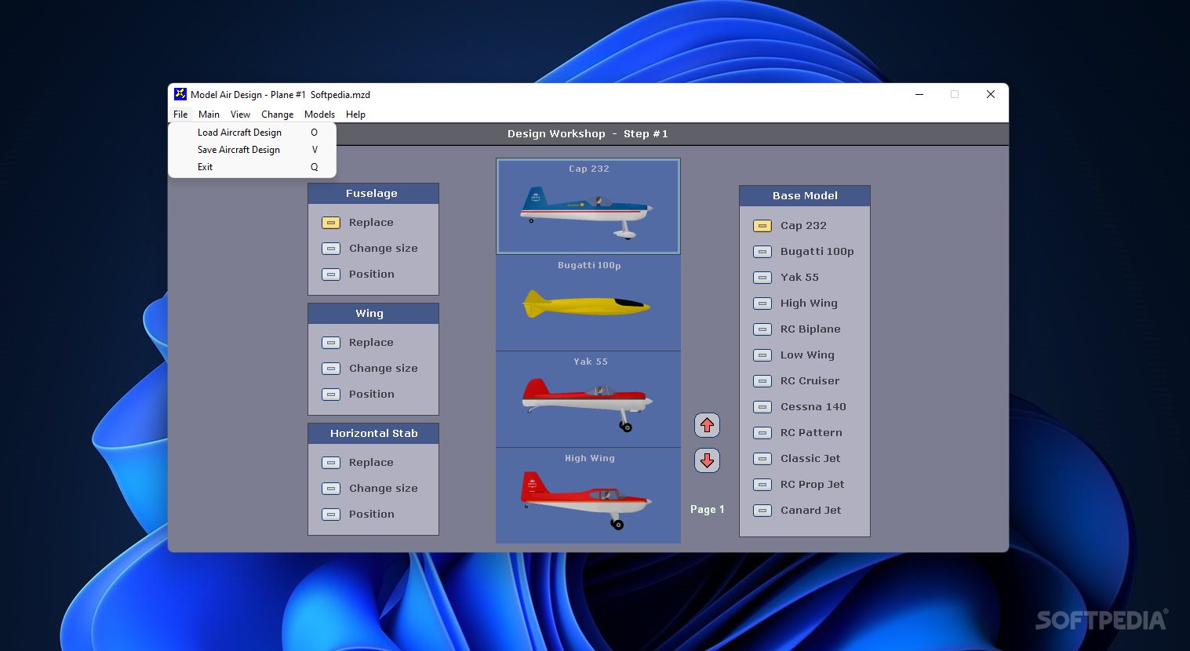
Task: Open the Change menu
Action: pyautogui.click(x=277, y=115)
